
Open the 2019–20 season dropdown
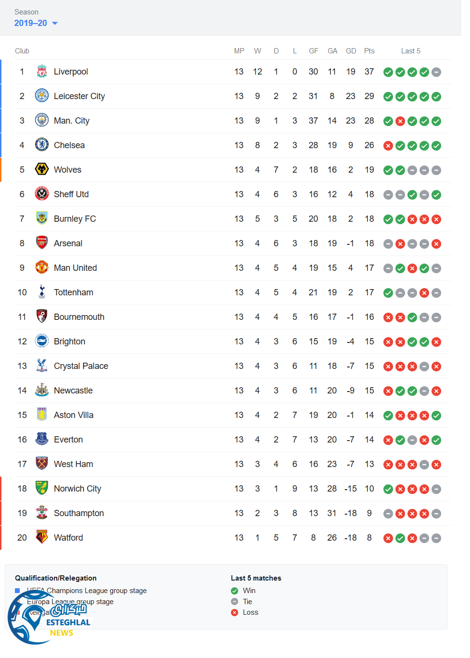coord(36,23)
